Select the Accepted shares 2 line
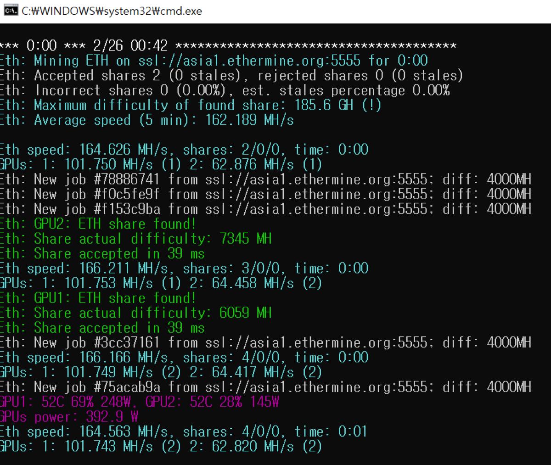This screenshot has width=551, height=465. coord(231,75)
